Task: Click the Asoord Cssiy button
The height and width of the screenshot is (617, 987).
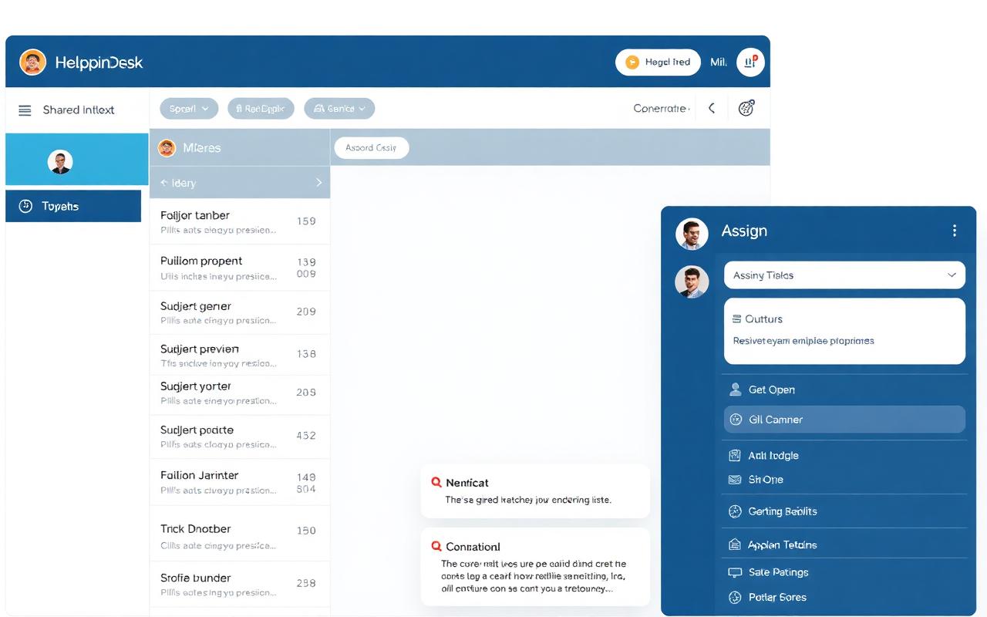Action: (371, 147)
